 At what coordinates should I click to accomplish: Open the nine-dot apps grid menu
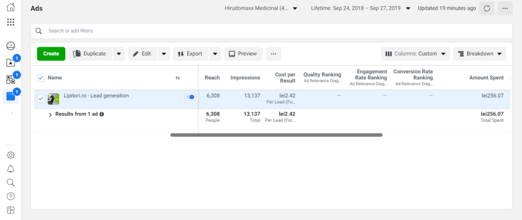pos(11,22)
